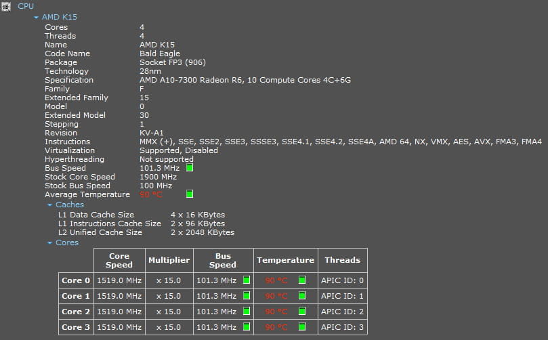The height and width of the screenshot is (340, 548).
Task: Click APIC ID: 1 cell
Action: coord(343,296)
